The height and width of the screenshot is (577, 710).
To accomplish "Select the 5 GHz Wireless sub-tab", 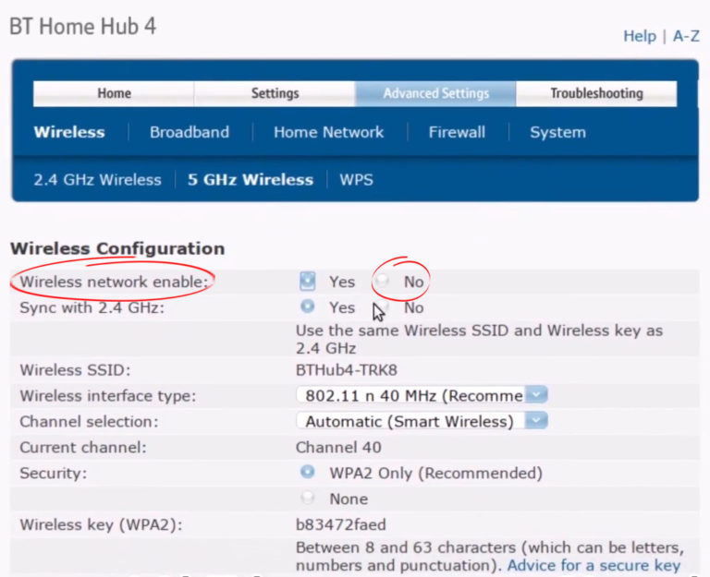I will [251, 179].
